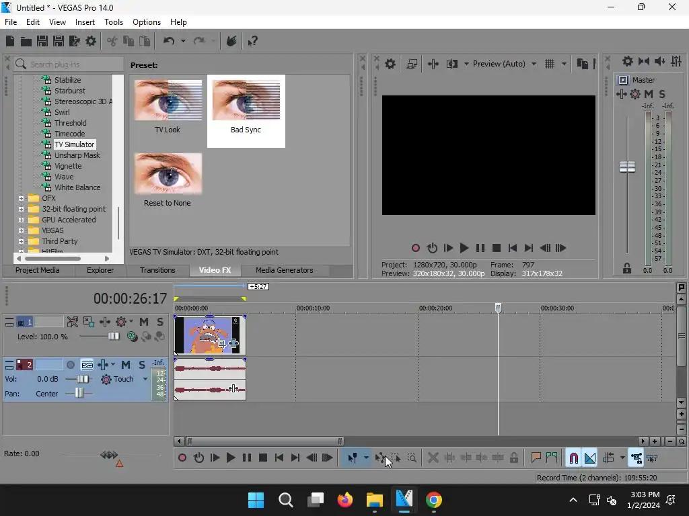The height and width of the screenshot is (516, 689).
Task: Mute audio track 2
Action: pos(126,365)
